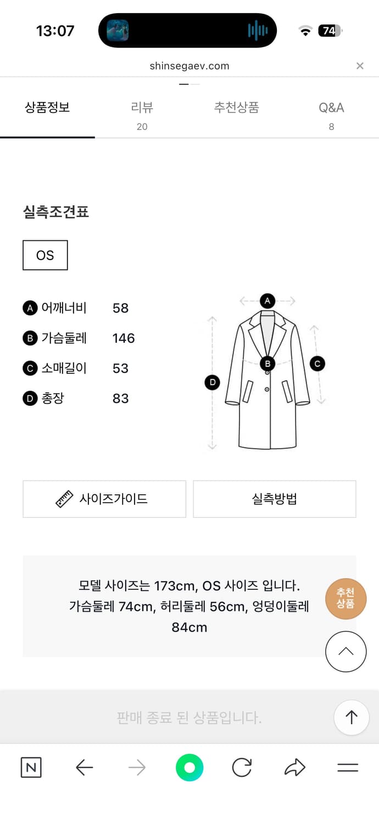Open the Q&A tab
379x823 pixels.
click(x=332, y=108)
